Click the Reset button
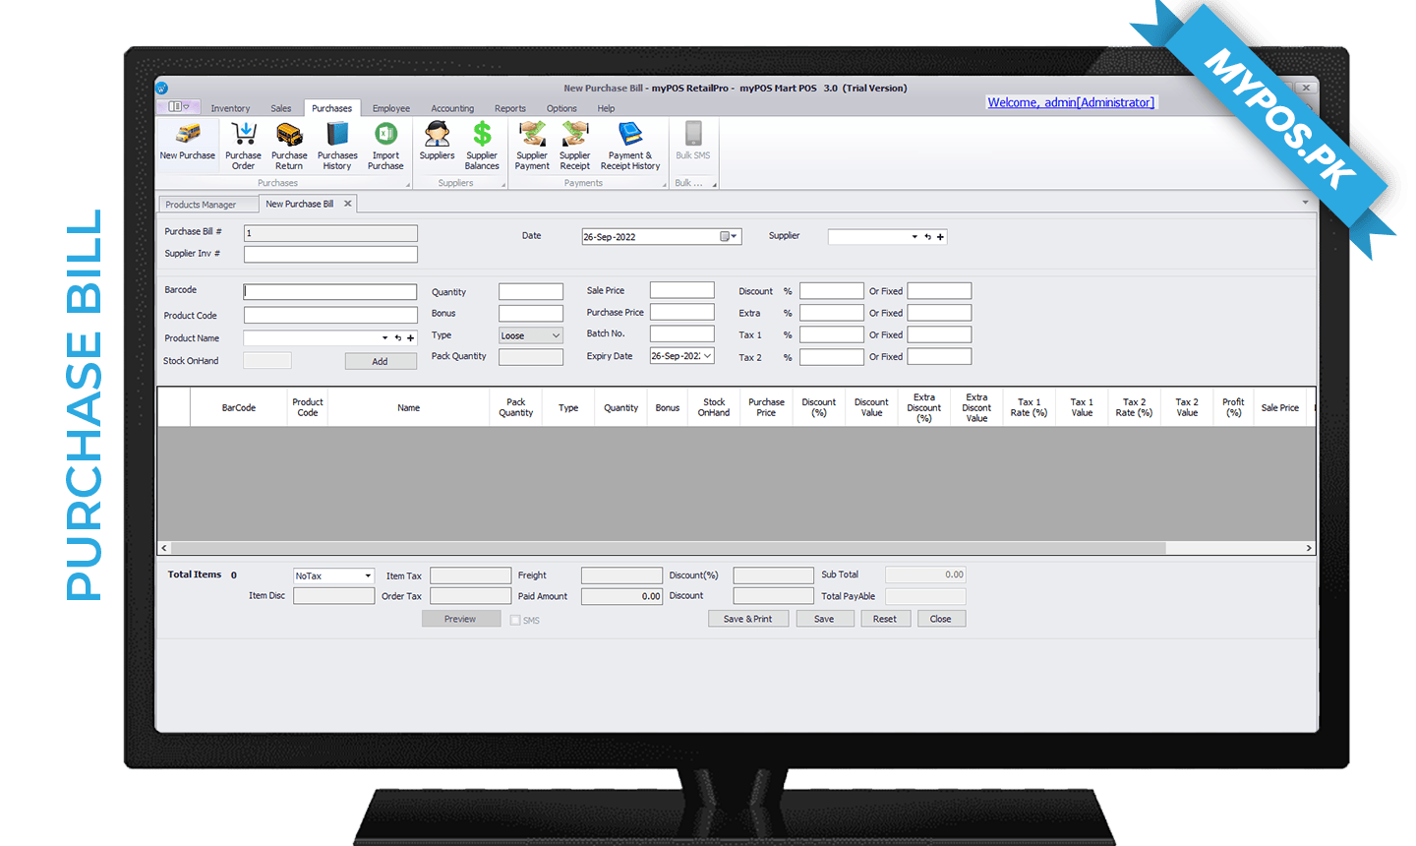The image size is (1416, 846). [x=885, y=619]
